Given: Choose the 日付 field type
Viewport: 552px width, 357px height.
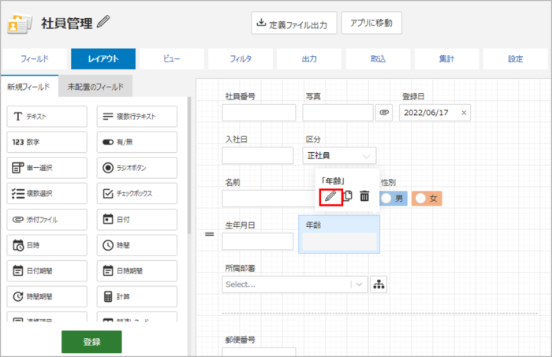Looking at the screenshot, I should coord(137,219).
